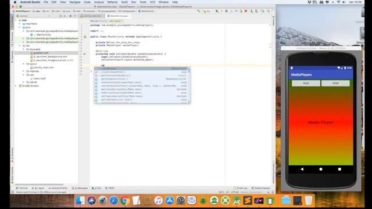The image size is (372, 209).
Task: Collapse the java folder
Action: click(20, 27)
